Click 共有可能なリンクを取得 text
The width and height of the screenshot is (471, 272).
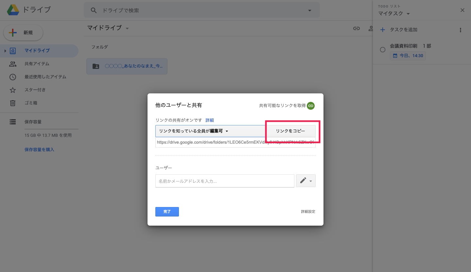pyautogui.click(x=282, y=105)
